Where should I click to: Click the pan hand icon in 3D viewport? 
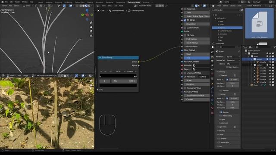point(91,27)
